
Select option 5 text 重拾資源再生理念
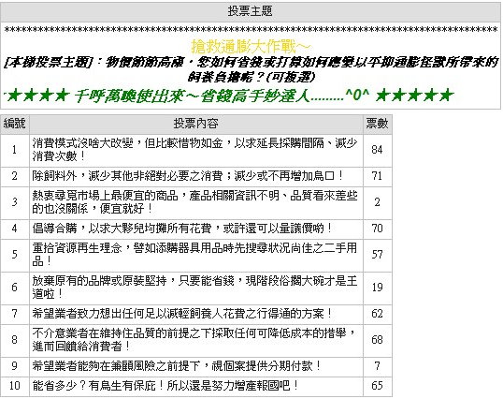click(194, 255)
